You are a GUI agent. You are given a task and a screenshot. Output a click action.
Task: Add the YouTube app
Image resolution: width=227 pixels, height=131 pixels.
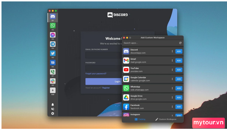point(179,70)
